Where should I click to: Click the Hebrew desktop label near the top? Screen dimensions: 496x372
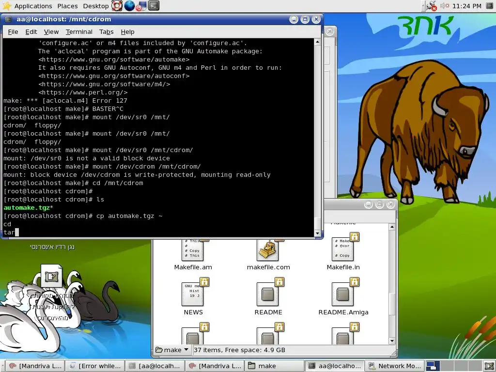52,247
